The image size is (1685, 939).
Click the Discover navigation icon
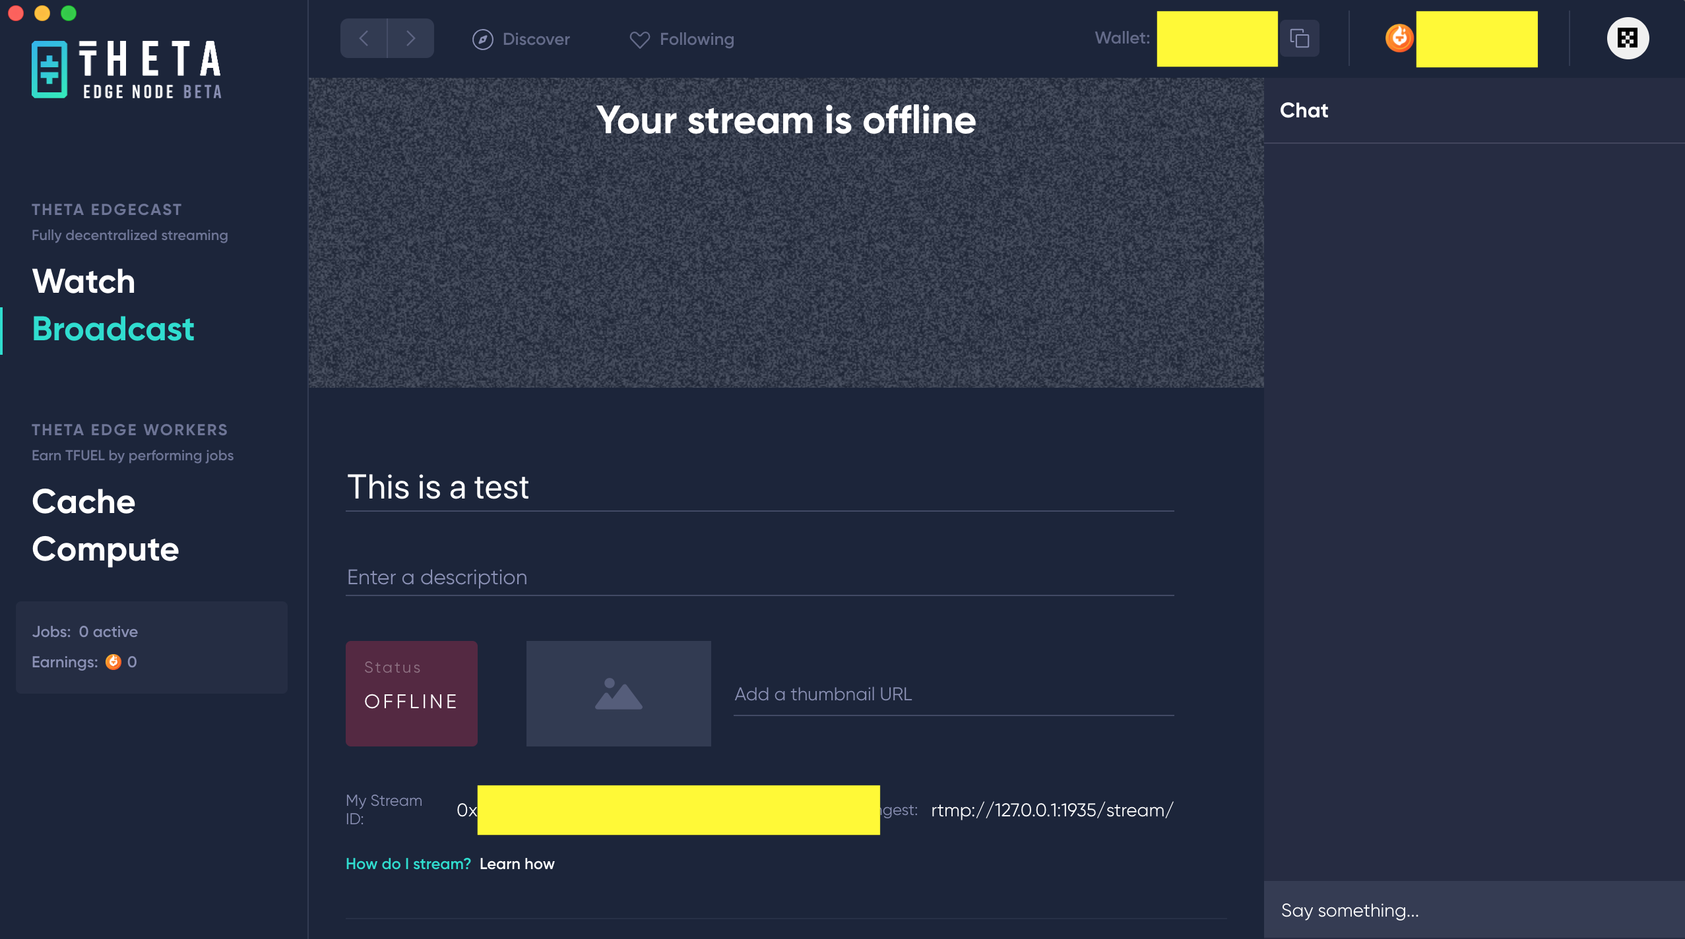coord(481,38)
